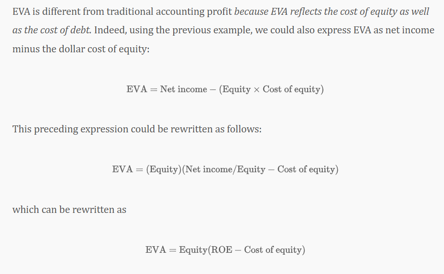Image resolution: width=444 pixels, height=274 pixels.
Task: Click 'EVA' at start of the final formula
Action: click(x=156, y=250)
